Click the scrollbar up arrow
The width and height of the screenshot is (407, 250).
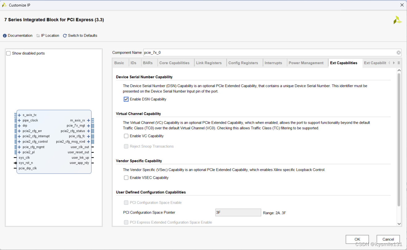click(399, 71)
